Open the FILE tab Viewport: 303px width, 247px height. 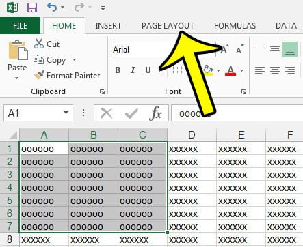click(x=20, y=25)
